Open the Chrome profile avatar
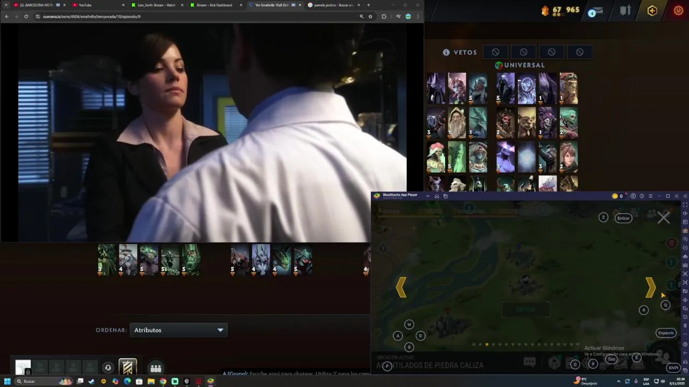The height and width of the screenshot is (387, 689). pyautogui.click(x=408, y=17)
